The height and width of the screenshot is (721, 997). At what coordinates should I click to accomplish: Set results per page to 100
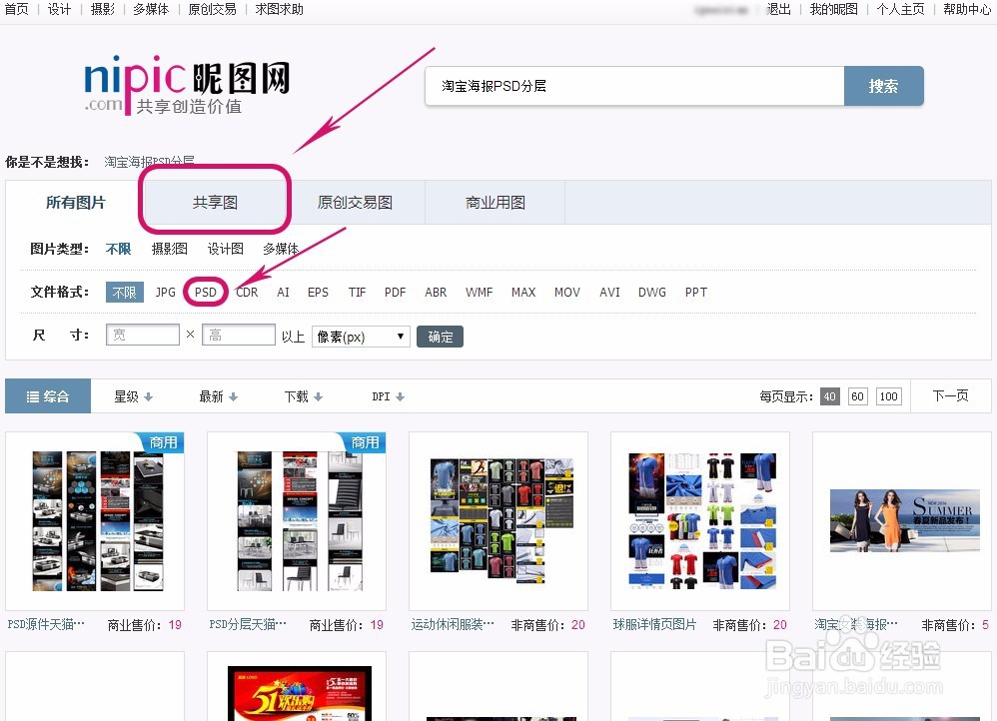pos(888,395)
